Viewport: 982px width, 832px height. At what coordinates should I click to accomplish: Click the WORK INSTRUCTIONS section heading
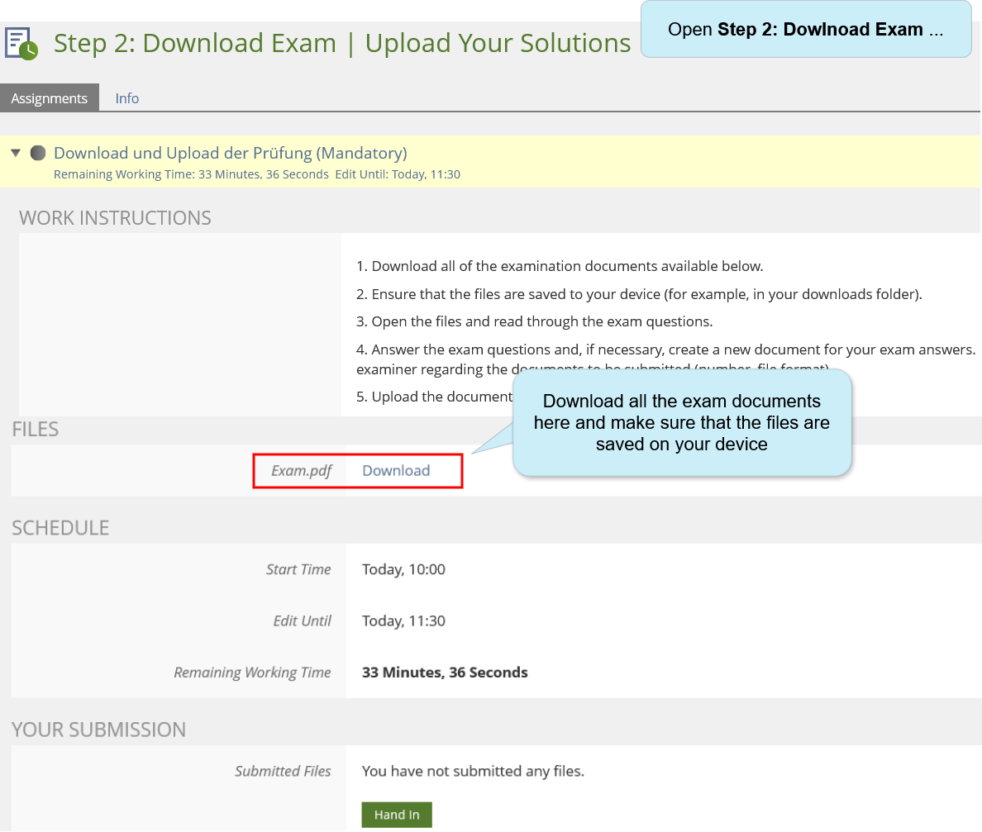coord(115,218)
